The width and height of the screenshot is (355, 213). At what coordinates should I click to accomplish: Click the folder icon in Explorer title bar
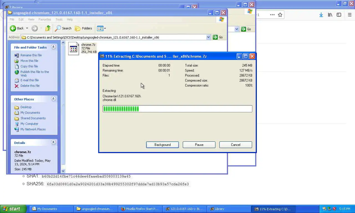[10, 12]
